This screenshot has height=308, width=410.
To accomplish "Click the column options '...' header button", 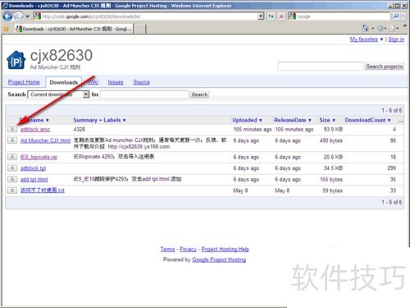I will 400,121.
